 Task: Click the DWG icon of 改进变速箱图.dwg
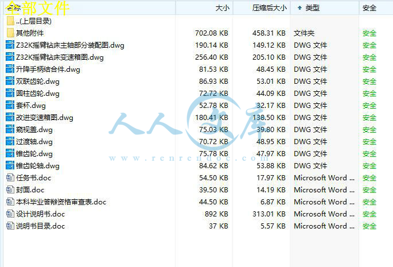click(x=10, y=118)
